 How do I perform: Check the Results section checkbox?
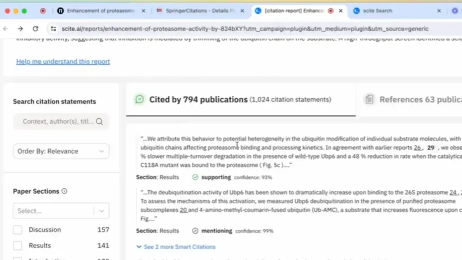(18, 246)
